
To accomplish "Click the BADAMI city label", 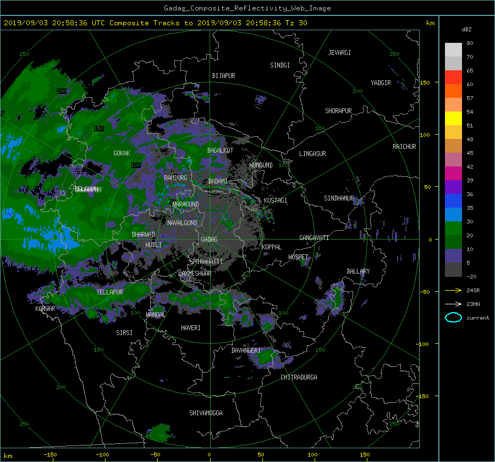I will [218, 181].
